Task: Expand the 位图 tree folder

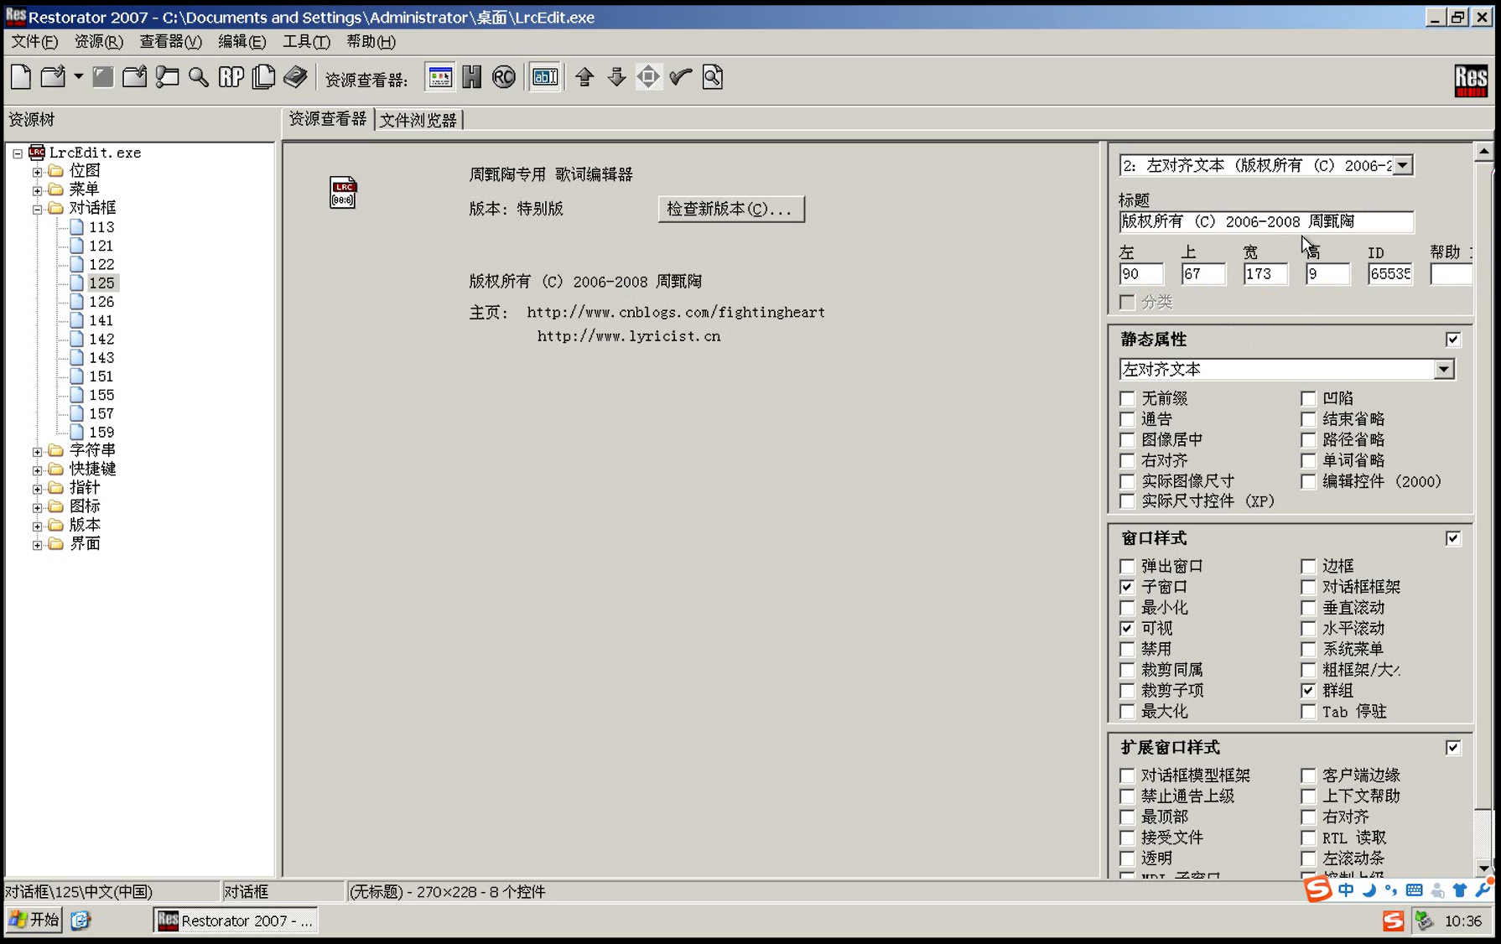Action: pyautogui.click(x=38, y=172)
